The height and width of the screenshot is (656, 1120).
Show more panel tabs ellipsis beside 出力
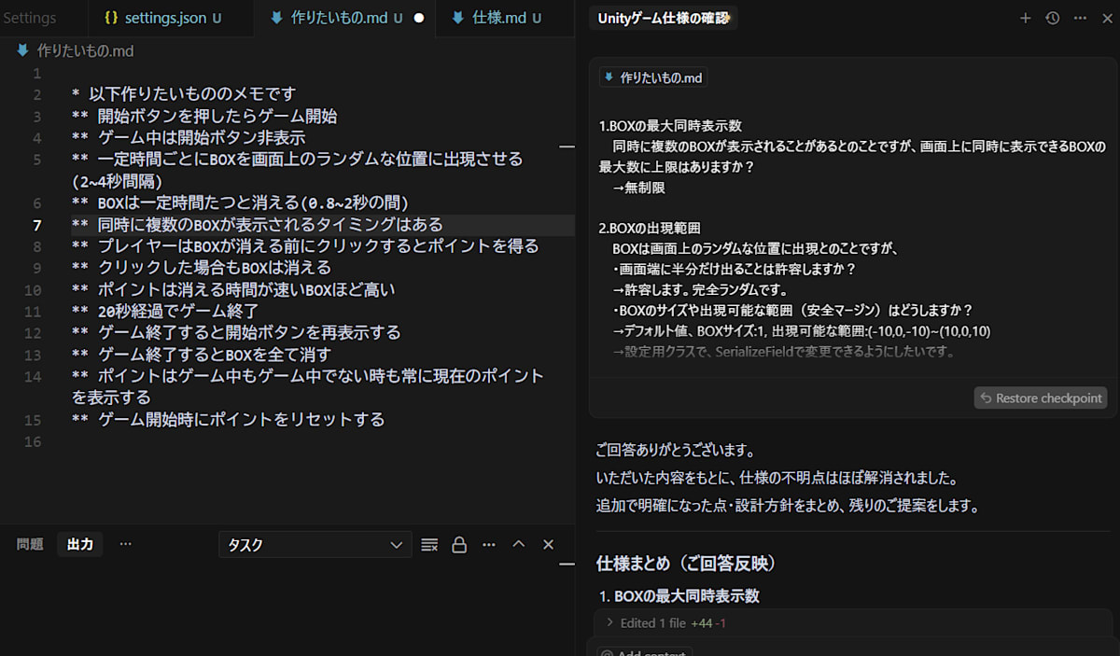pos(126,544)
